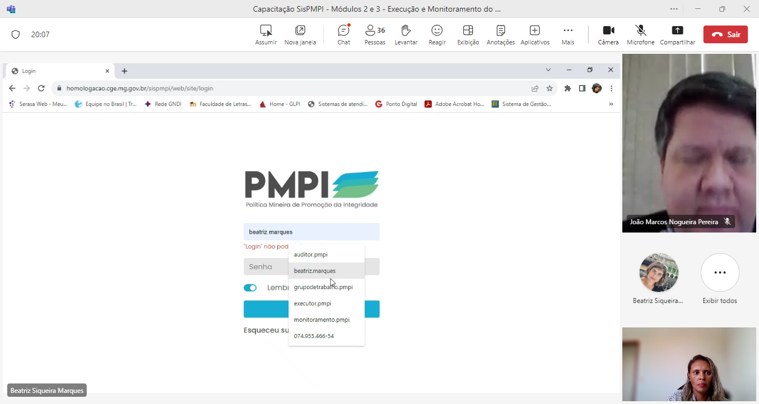This screenshot has height=404, width=759.
Task: Expand hidden bookmarks chevron
Action: (x=611, y=104)
